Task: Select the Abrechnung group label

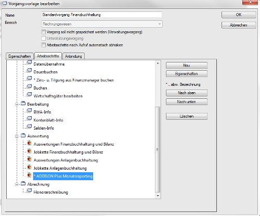Action: pyautogui.click(x=38, y=184)
